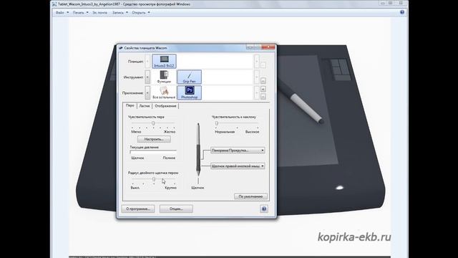Click the Жестко label under the pen sensitivity slider
Viewport: 458px width, 258px height.
pos(170,132)
